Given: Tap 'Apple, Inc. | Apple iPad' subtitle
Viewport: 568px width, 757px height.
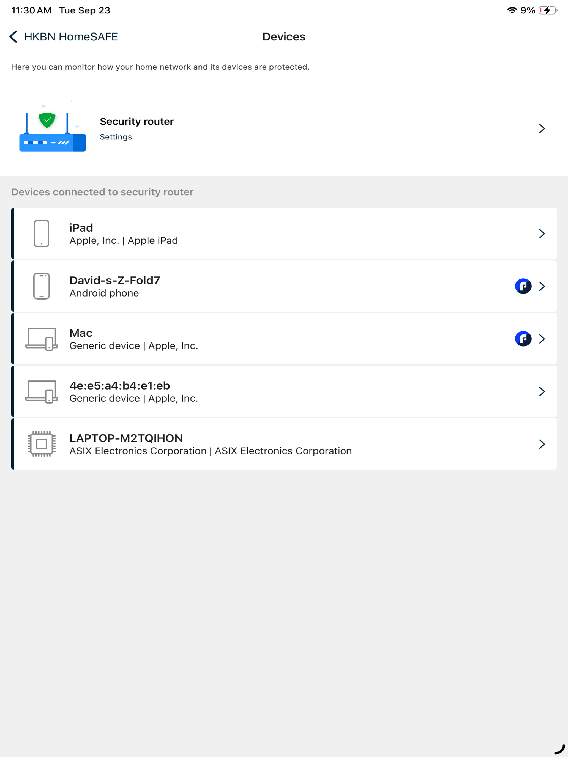Looking at the screenshot, I should point(124,241).
